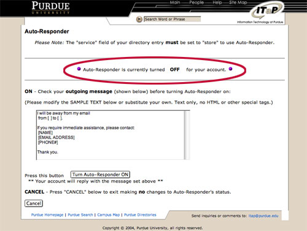The height and width of the screenshot is (231, 307).
Task: Click the 'Please Note:' italic text
Action: pyautogui.click(x=49, y=43)
